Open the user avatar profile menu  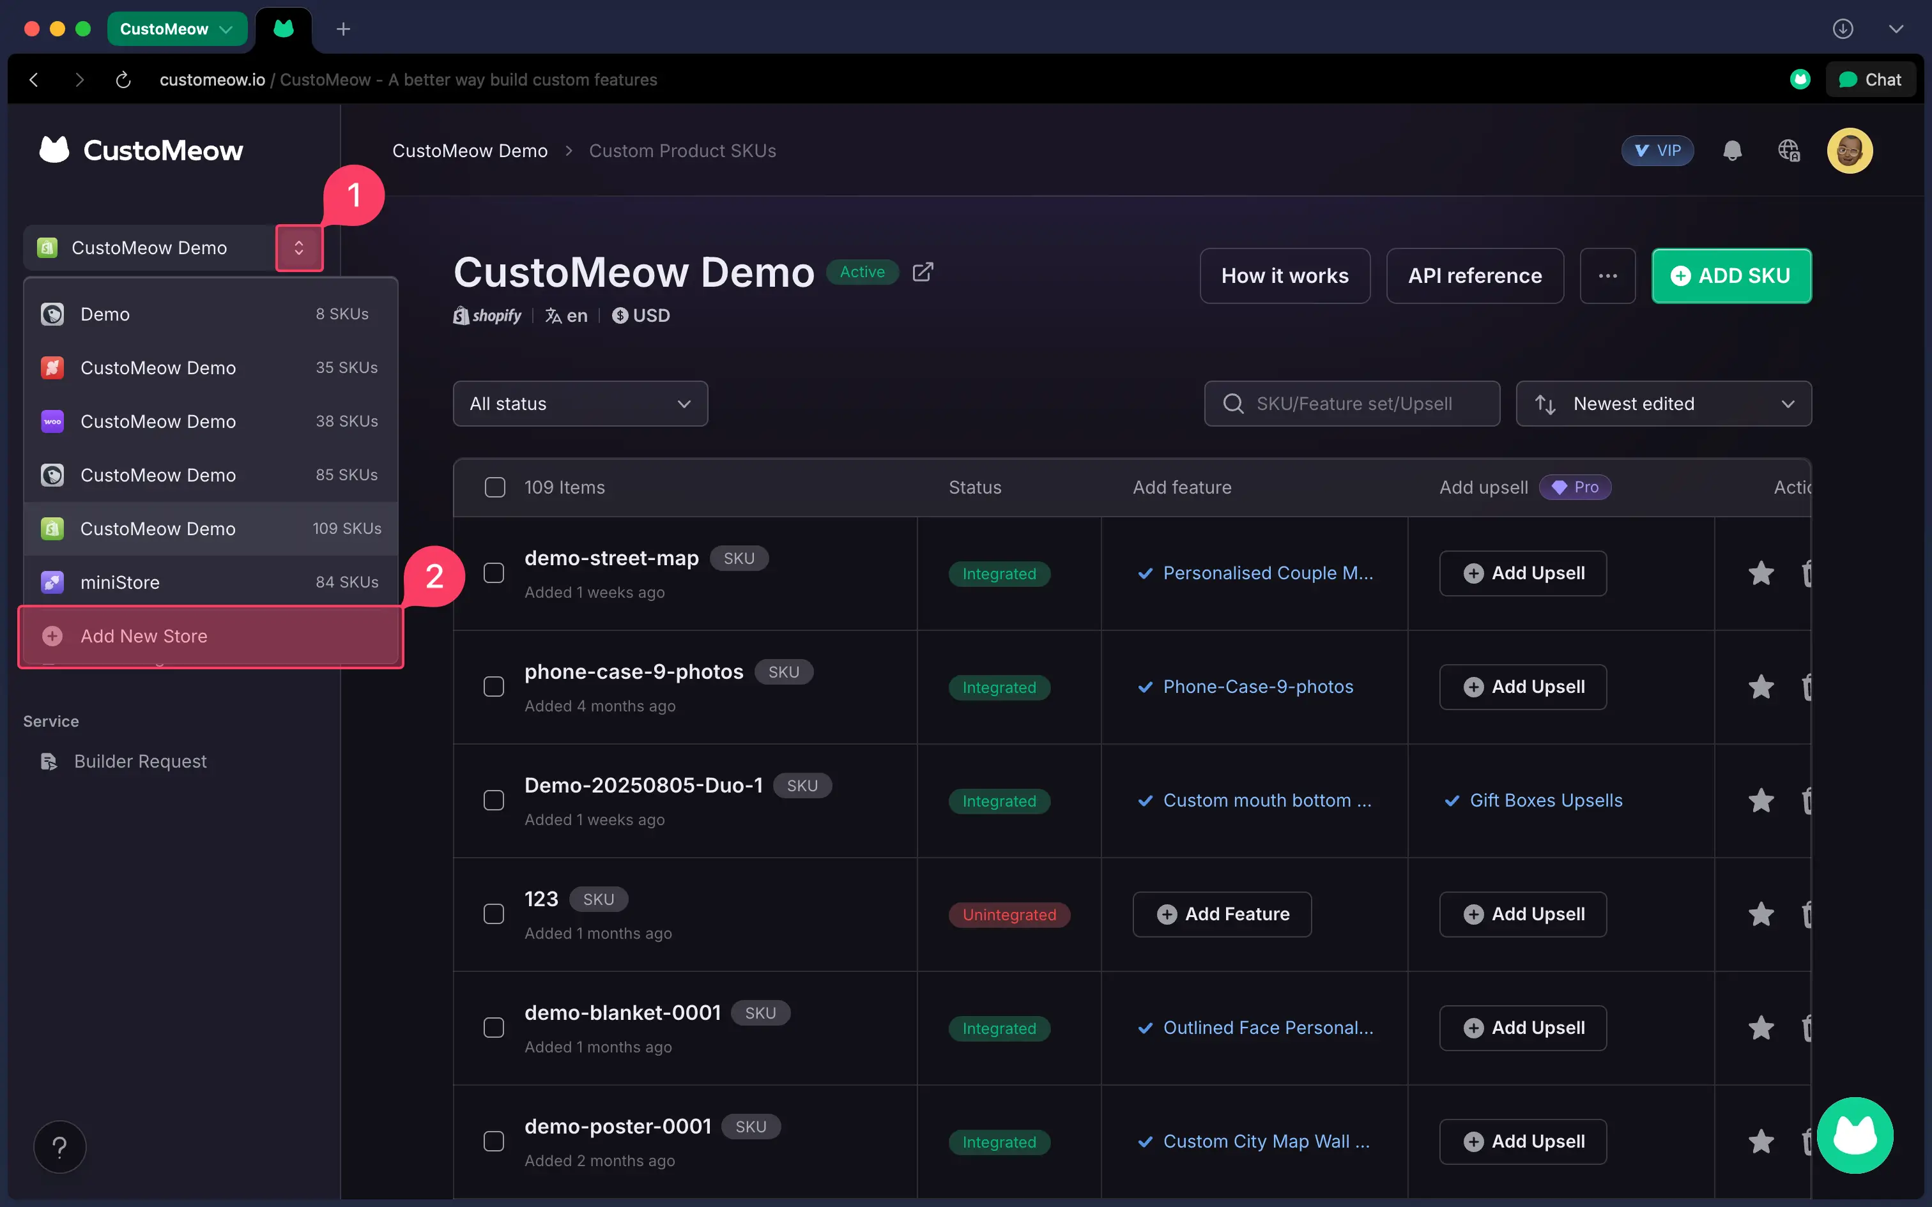1849,150
